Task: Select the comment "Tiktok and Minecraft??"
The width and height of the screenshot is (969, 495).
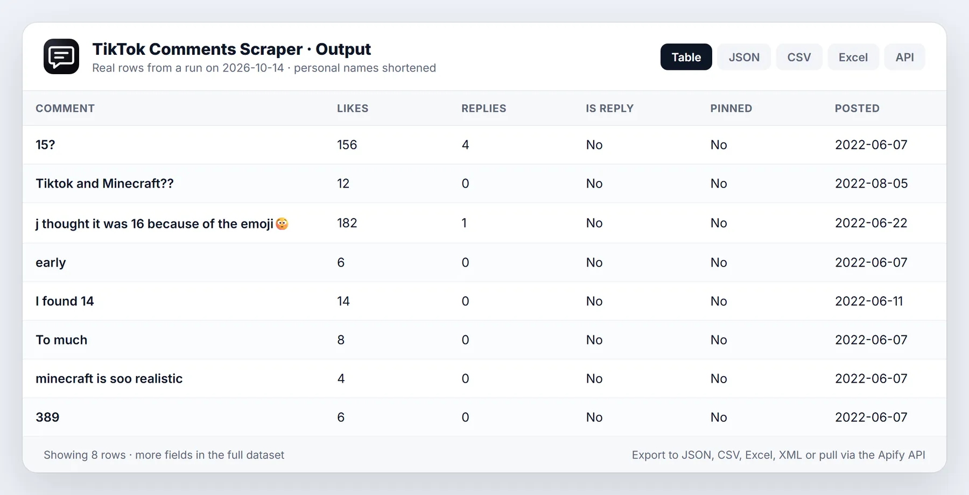Action: click(104, 184)
